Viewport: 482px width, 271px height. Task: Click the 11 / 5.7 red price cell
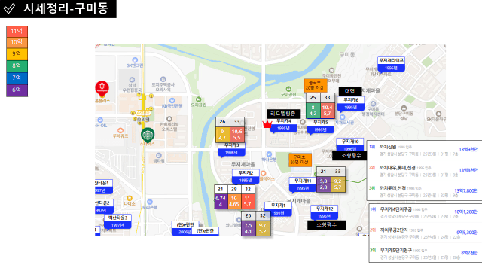tap(248, 201)
